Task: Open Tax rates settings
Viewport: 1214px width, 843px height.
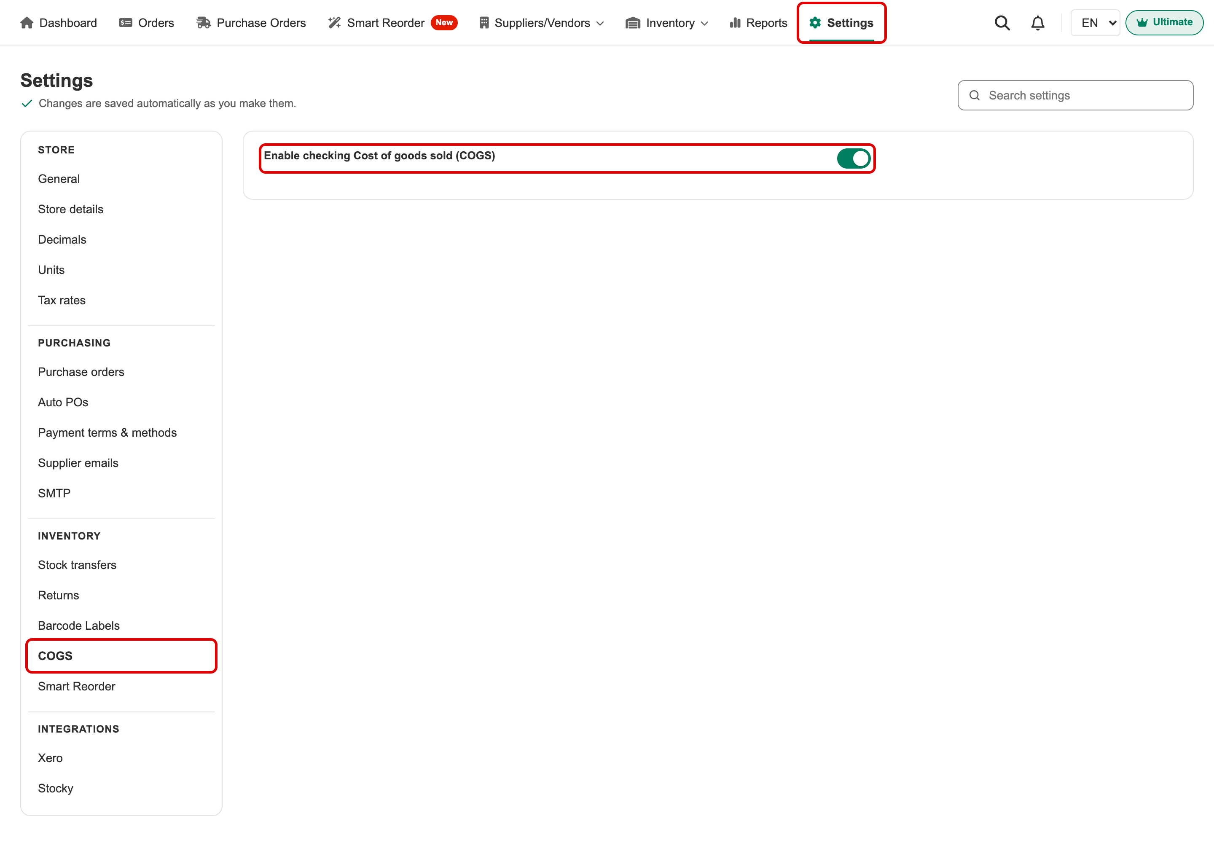Action: click(x=62, y=300)
